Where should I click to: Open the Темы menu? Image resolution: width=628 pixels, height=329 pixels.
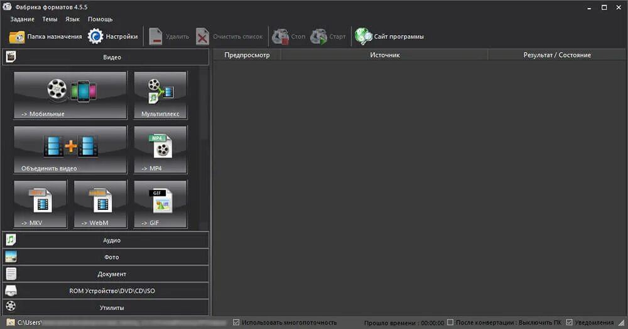click(50, 19)
